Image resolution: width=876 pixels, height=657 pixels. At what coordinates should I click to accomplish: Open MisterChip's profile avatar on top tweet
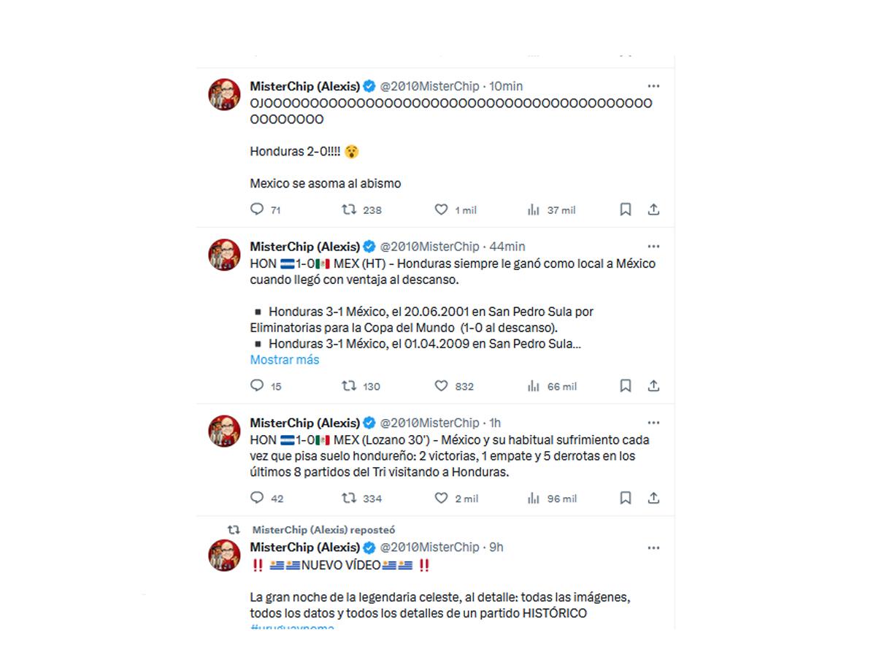224,93
